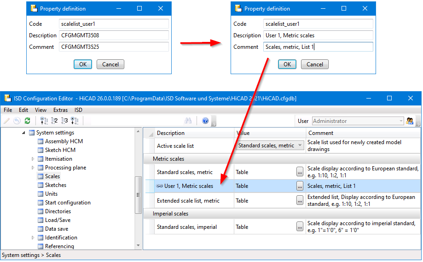
Task: Click the expand all levels icon
Action: [x=75, y=121]
